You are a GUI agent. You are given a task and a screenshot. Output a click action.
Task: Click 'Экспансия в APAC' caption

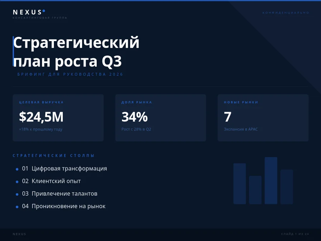coord(241,129)
